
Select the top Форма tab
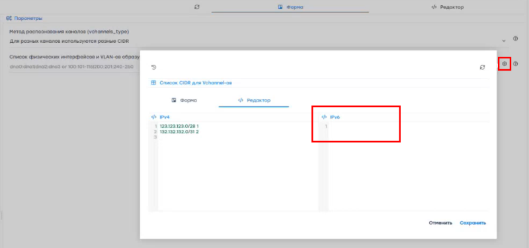[x=290, y=7]
